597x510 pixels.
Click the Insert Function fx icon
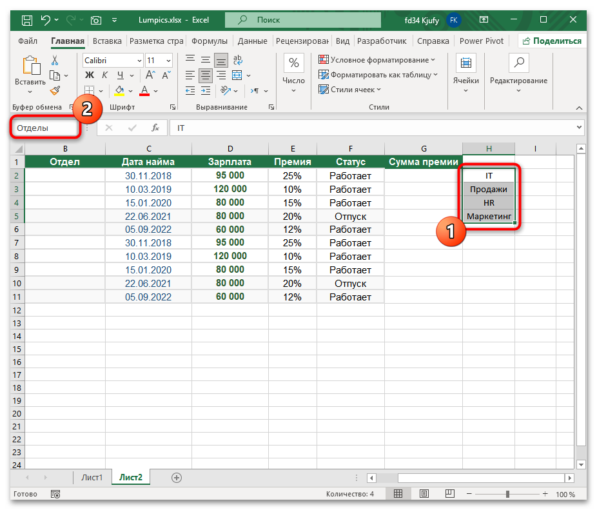pos(155,128)
